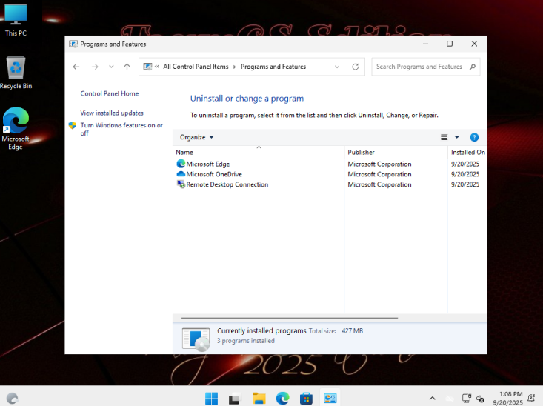Launch Microsoft Edge from the taskbar
543x406 pixels.
coord(282,399)
